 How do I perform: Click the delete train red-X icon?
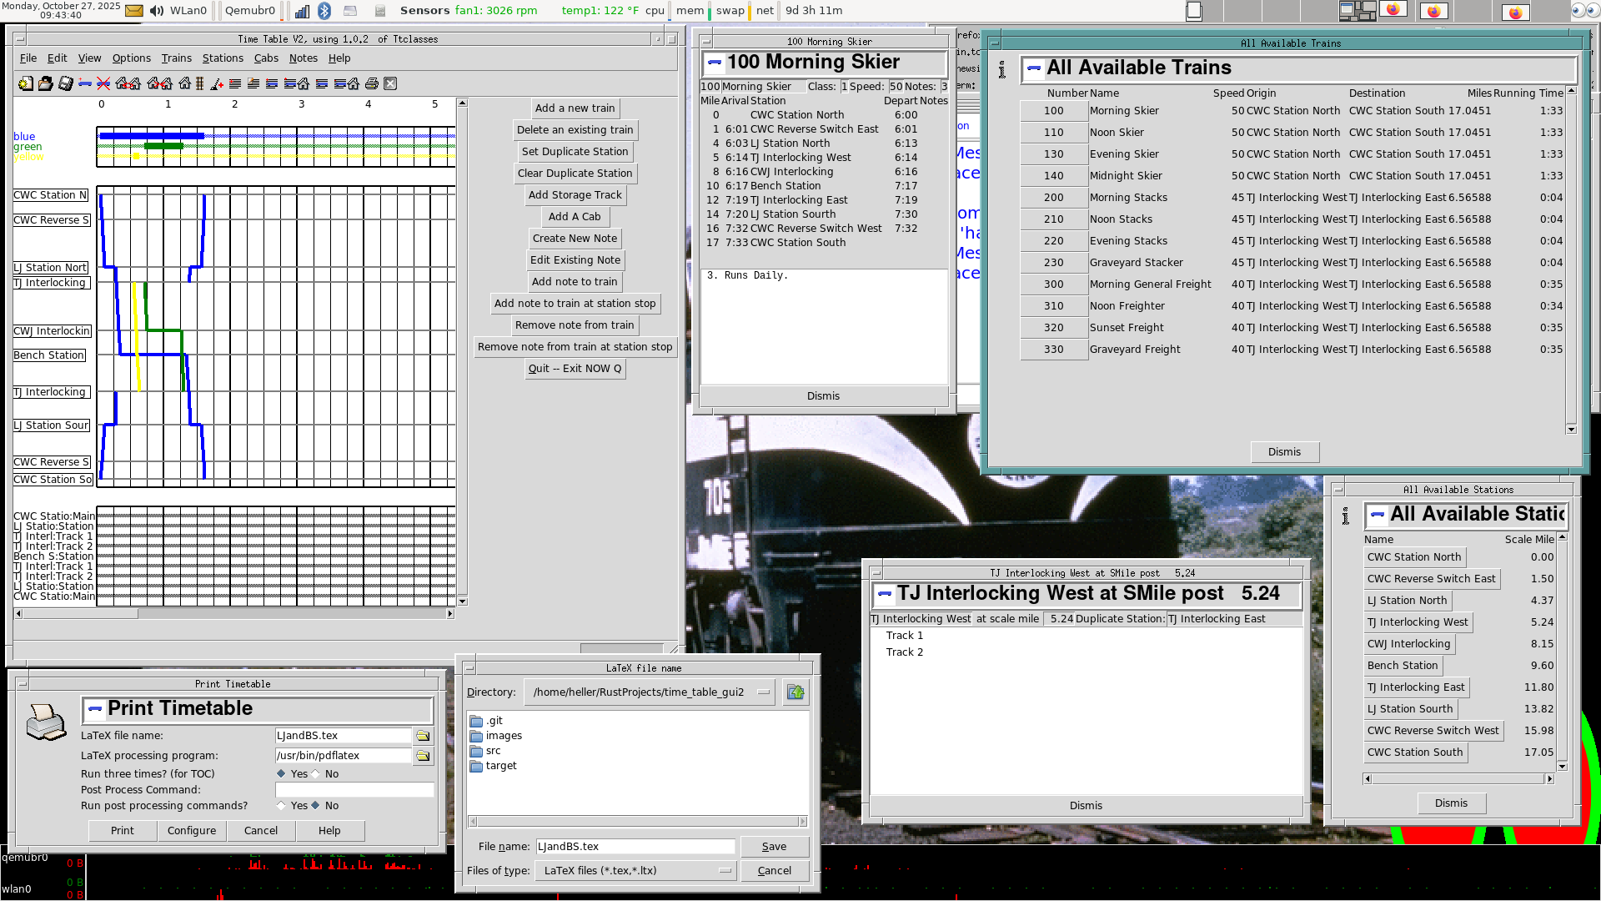pyautogui.click(x=103, y=83)
